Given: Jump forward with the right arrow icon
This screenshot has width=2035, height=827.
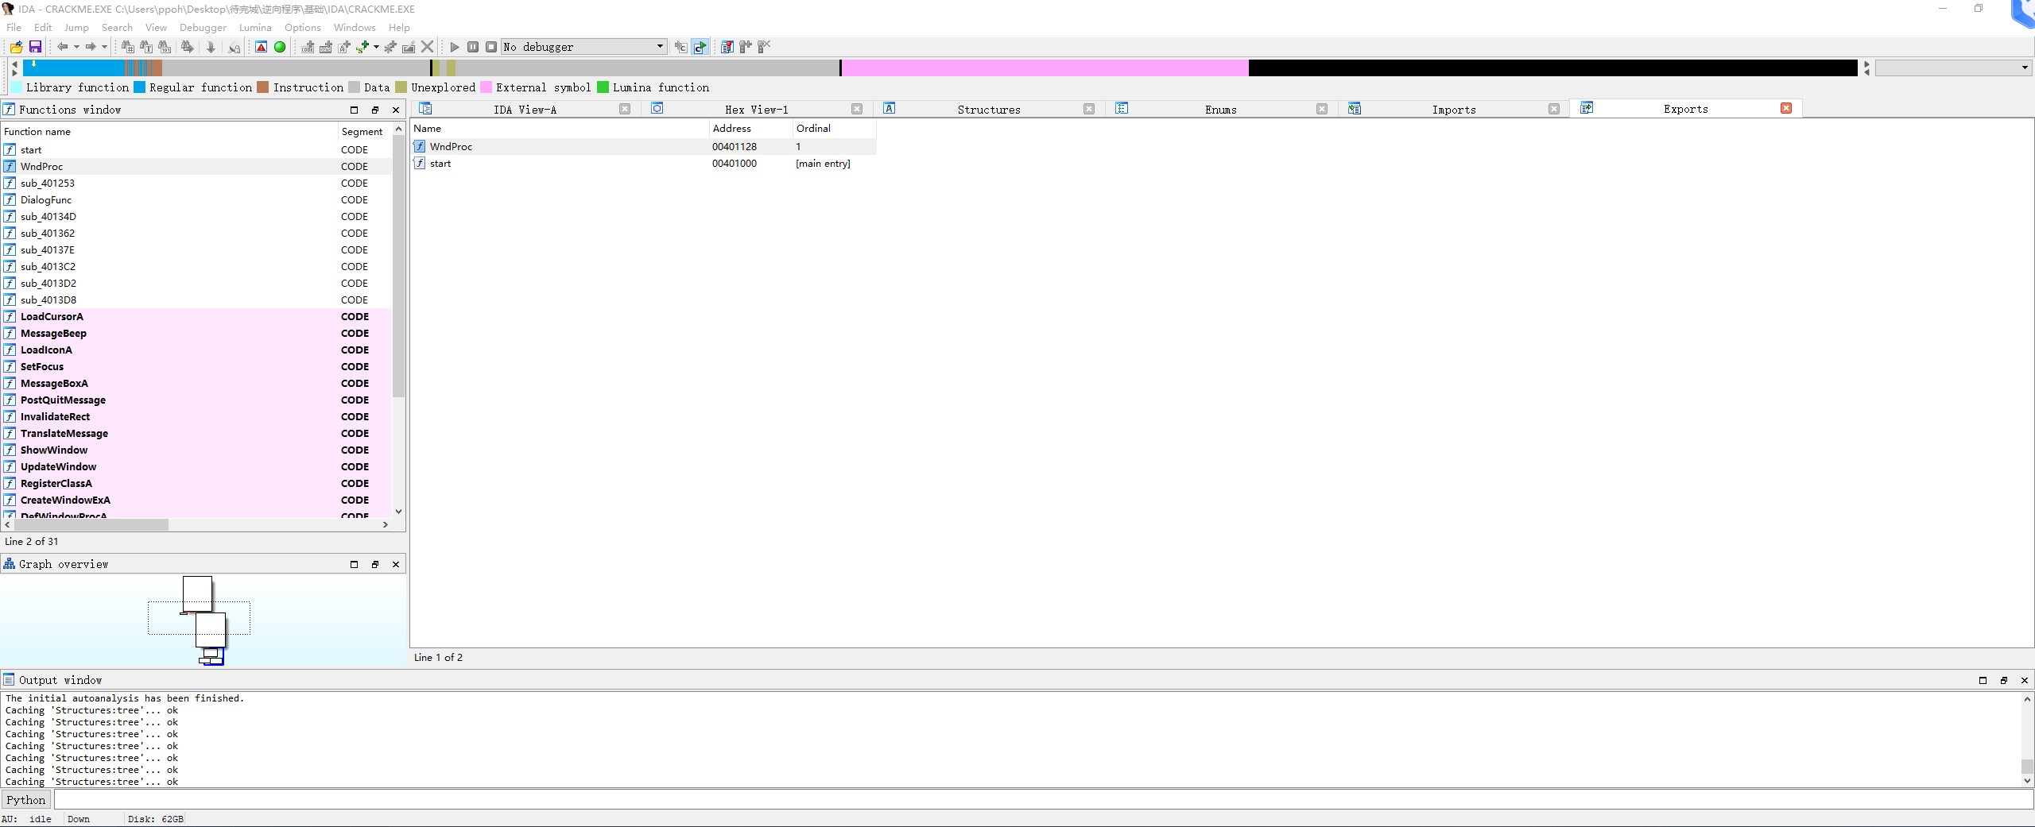Looking at the screenshot, I should coord(91,47).
